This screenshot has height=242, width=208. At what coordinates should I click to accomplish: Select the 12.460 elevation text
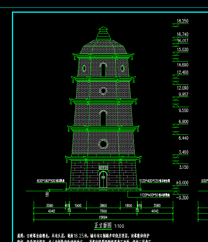[x=183, y=72]
